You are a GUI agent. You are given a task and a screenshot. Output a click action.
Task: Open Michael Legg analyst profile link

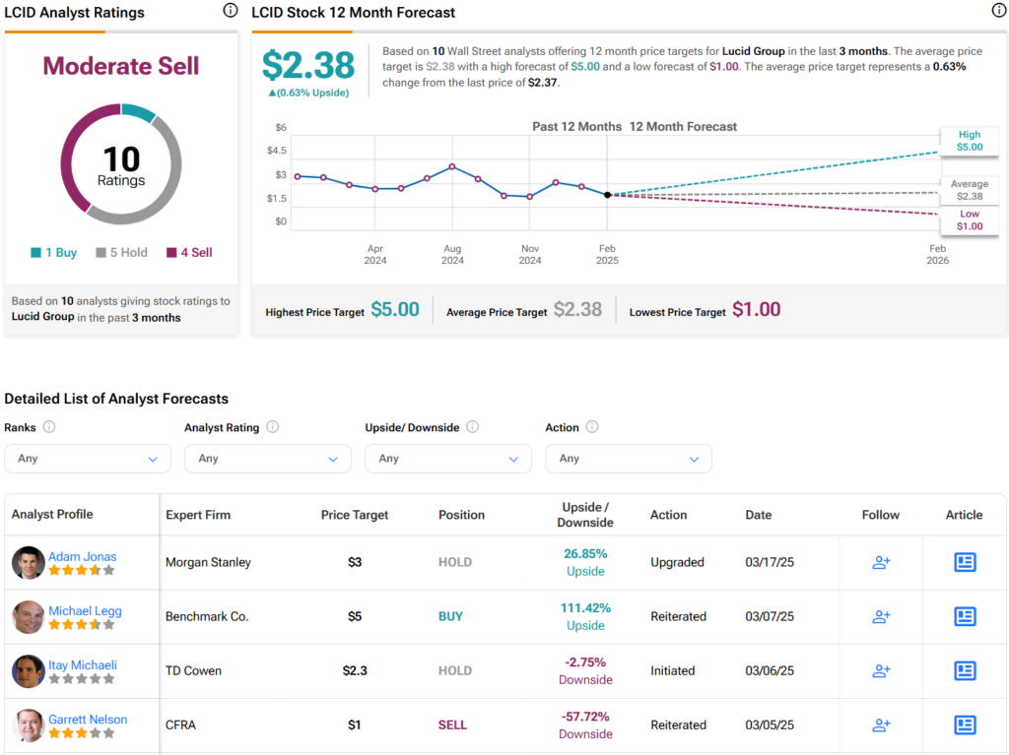coord(85,610)
